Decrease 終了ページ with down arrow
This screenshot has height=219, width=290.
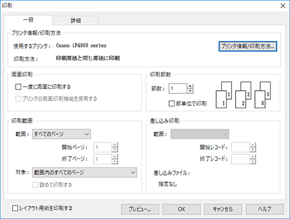[115, 162]
